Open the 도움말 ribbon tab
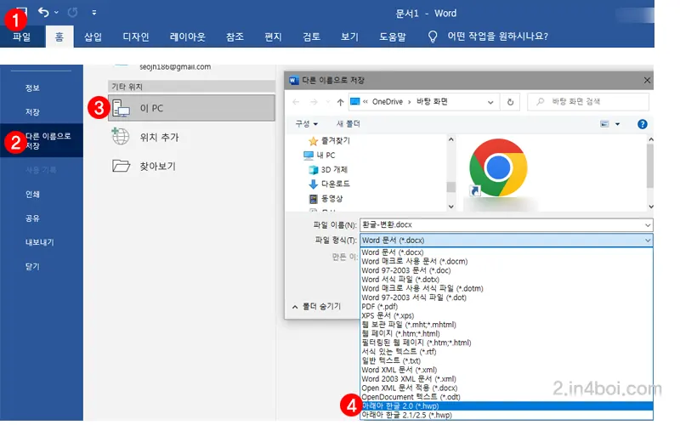This screenshot has width=680, height=425. coord(393,37)
